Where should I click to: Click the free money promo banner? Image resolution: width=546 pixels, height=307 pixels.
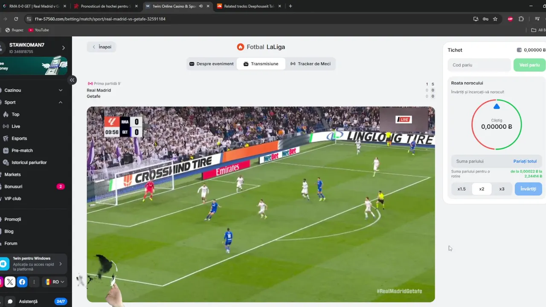click(x=33, y=66)
